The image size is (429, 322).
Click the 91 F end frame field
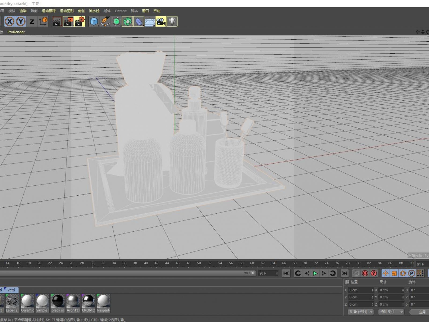(x=422, y=264)
